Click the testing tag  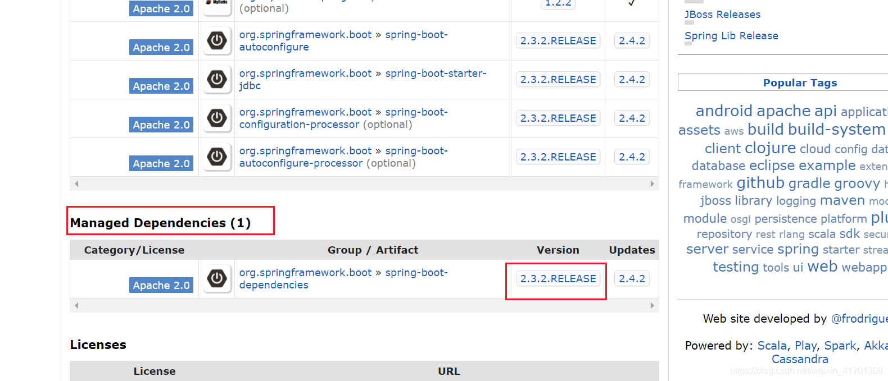(736, 267)
